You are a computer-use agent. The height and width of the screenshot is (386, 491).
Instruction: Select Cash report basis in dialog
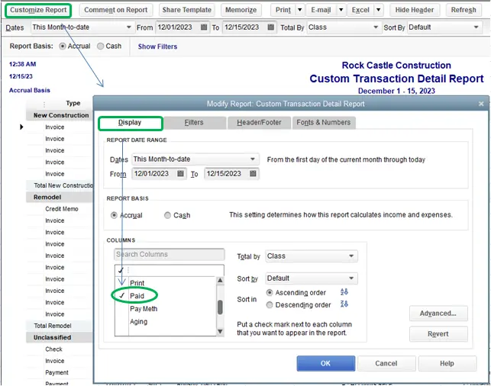[x=168, y=215]
